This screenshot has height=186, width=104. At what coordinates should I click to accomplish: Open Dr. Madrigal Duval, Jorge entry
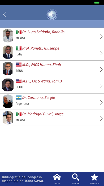52,118
